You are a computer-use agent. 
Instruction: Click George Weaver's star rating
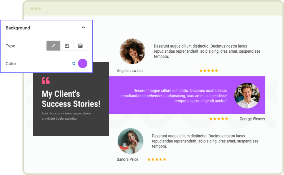(x=219, y=119)
